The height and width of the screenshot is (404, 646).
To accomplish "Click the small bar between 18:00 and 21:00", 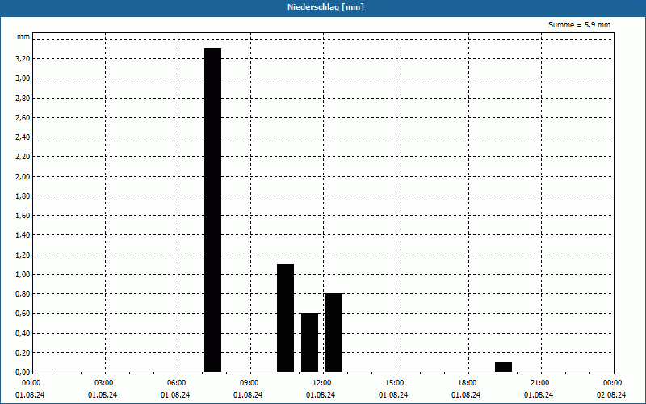I will tap(503, 367).
